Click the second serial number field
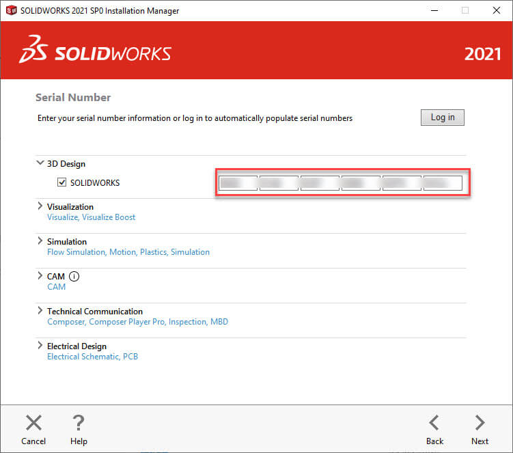The height and width of the screenshot is (453, 513). click(x=279, y=183)
